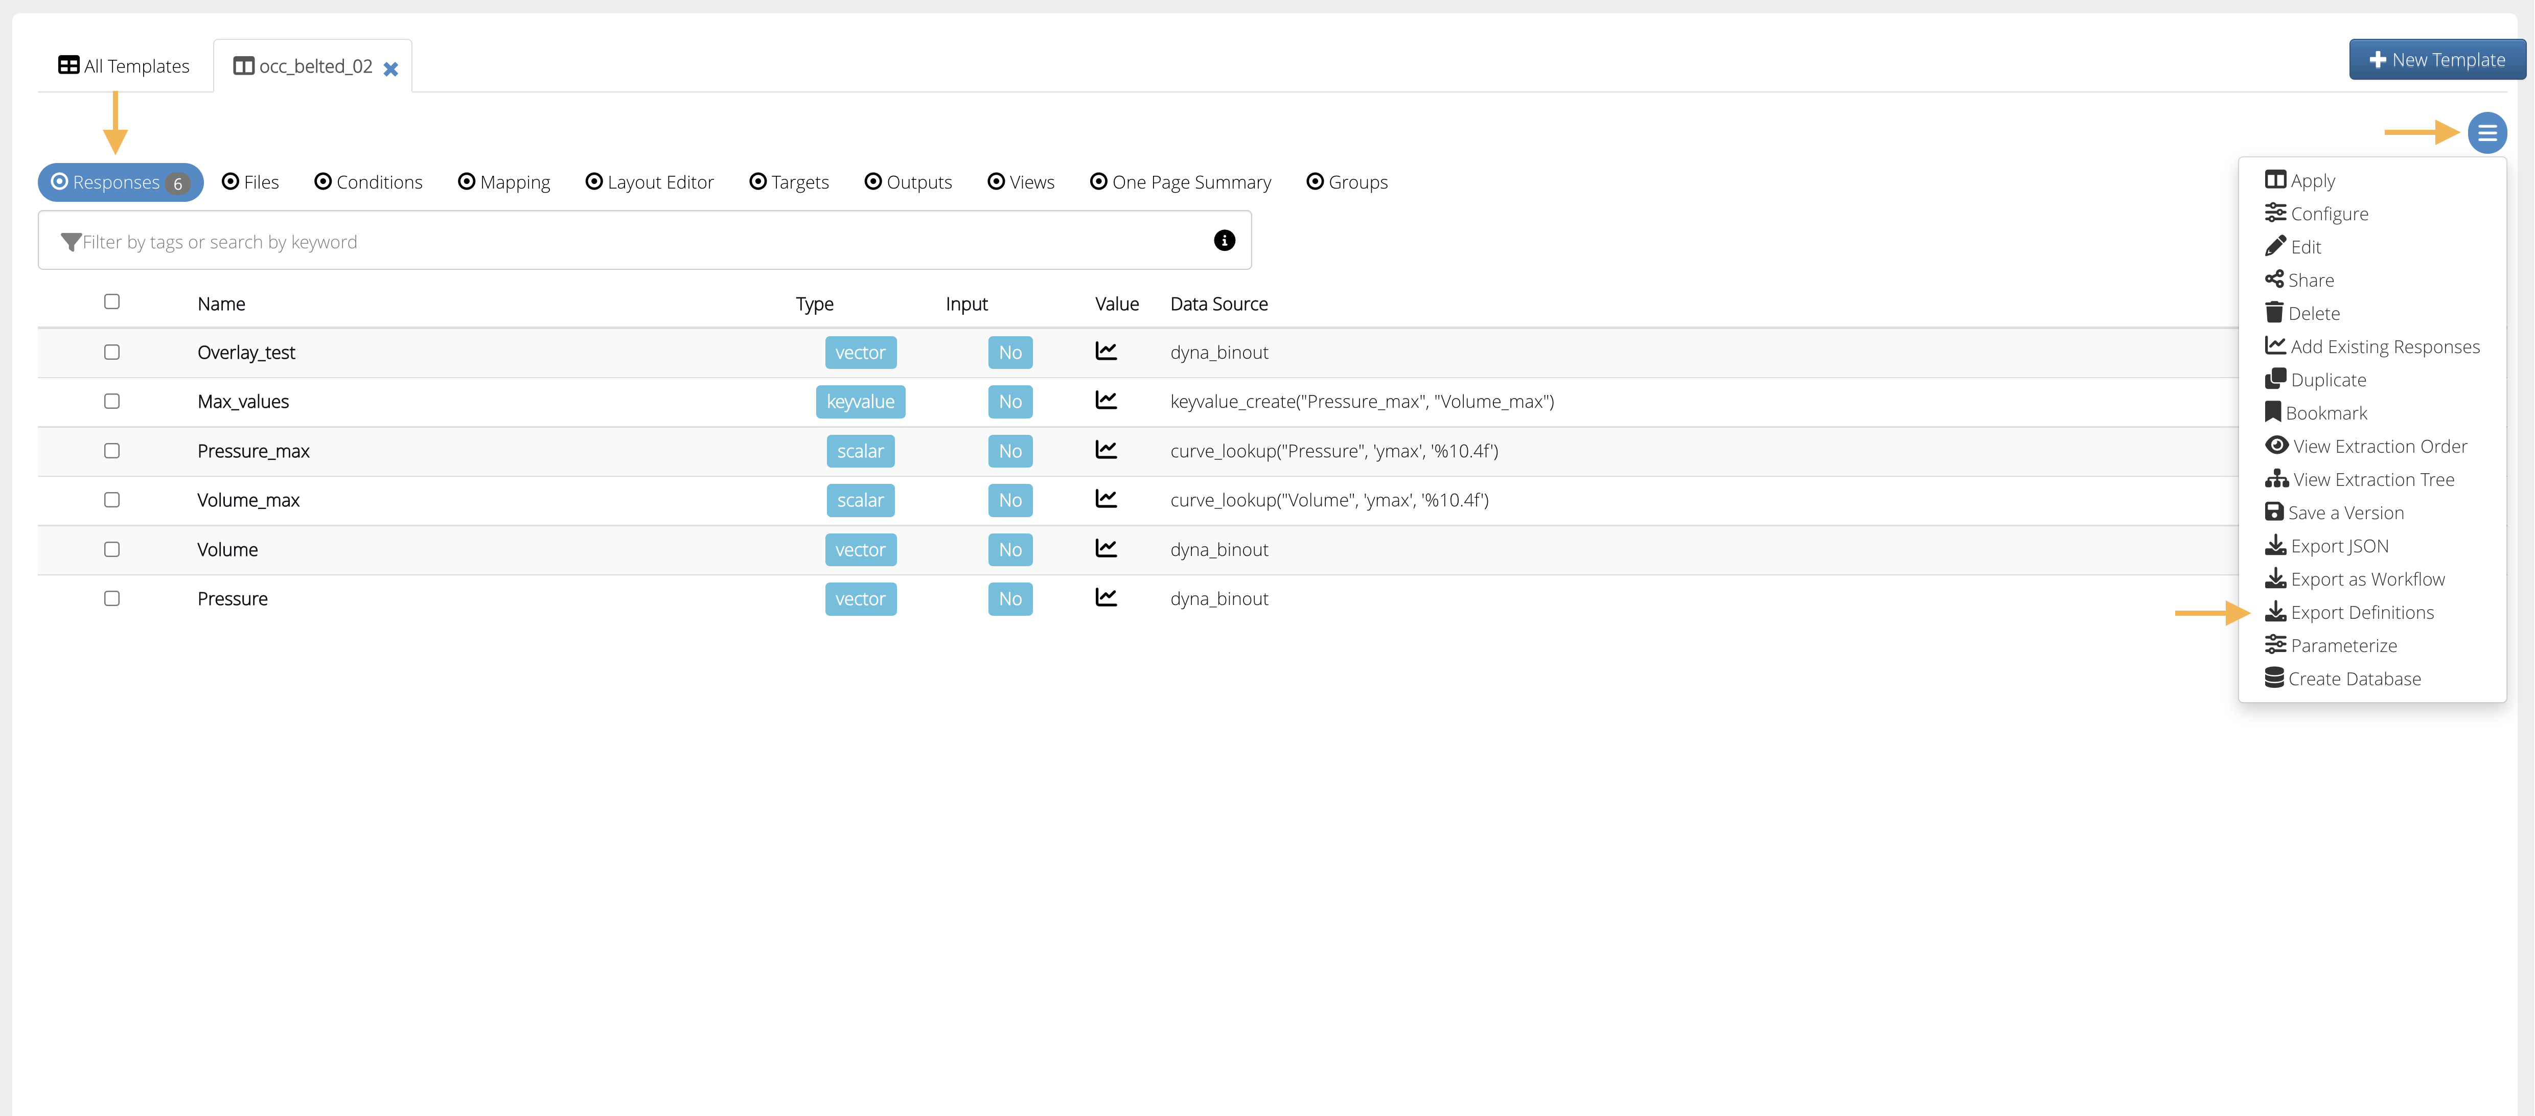Click the Overlay_test response name
2535x1116 pixels.
[x=246, y=352]
